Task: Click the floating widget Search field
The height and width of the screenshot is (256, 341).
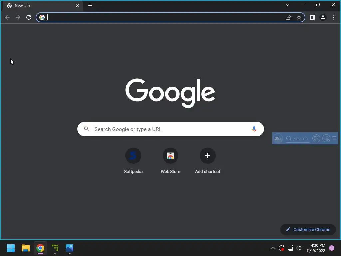Action: point(297,138)
